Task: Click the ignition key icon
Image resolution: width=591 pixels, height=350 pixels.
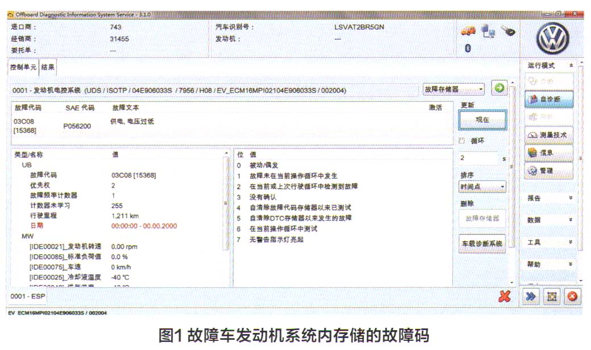Action: click(508, 31)
